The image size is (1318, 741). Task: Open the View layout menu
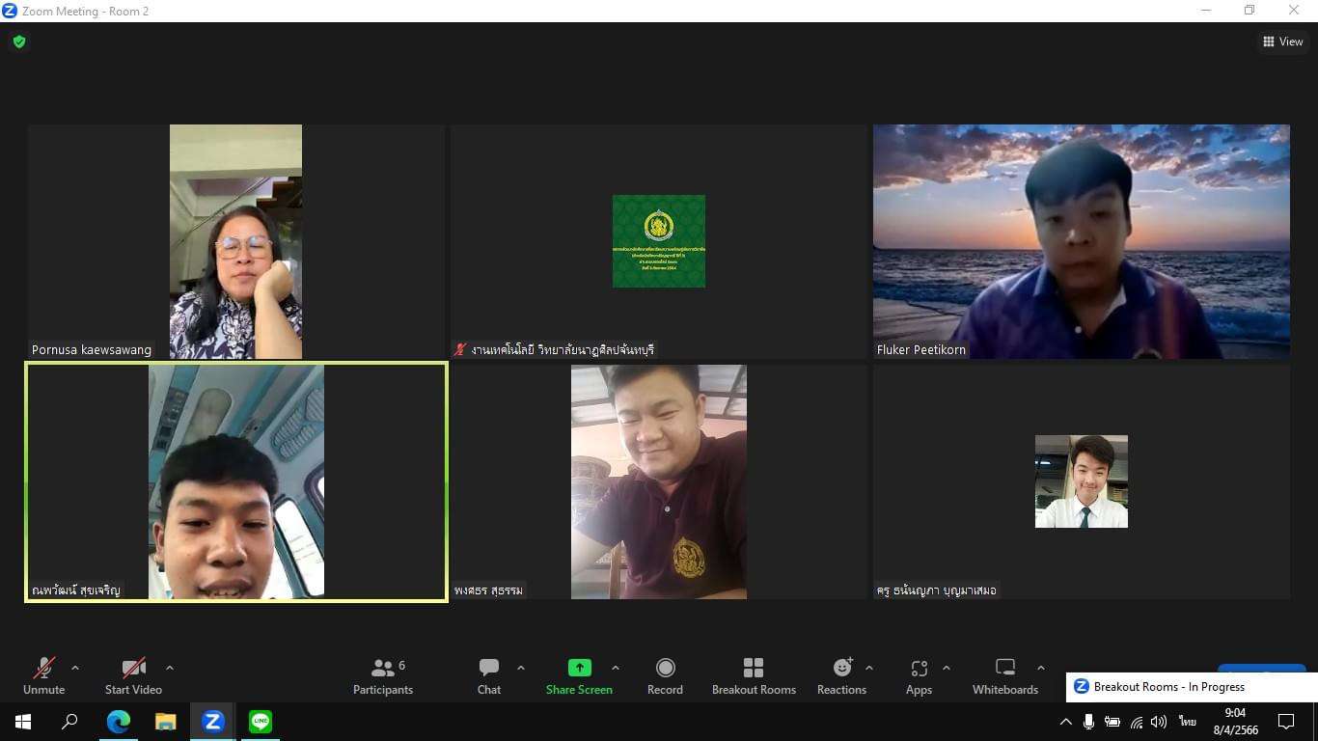point(1282,41)
